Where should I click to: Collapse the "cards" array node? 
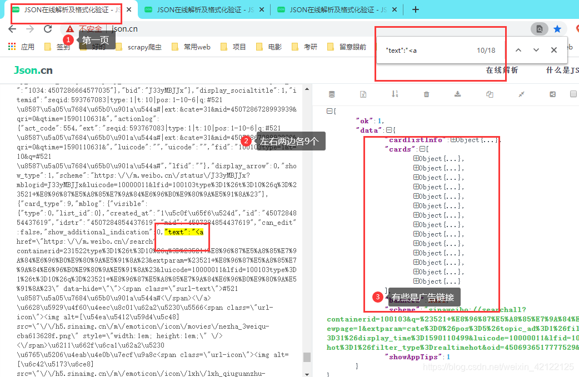click(422, 149)
